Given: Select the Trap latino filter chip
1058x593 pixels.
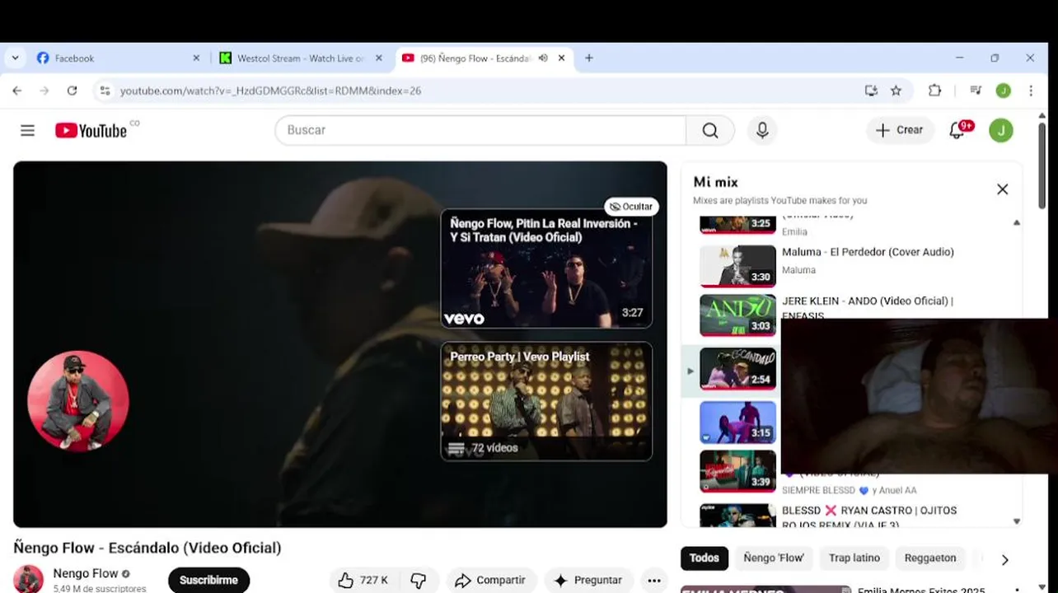Looking at the screenshot, I should [x=854, y=558].
